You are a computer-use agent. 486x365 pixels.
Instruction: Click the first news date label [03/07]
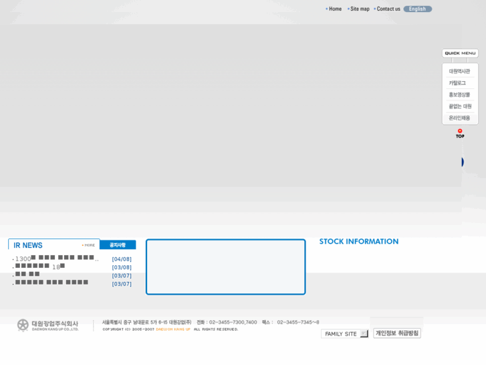(x=122, y=275)
